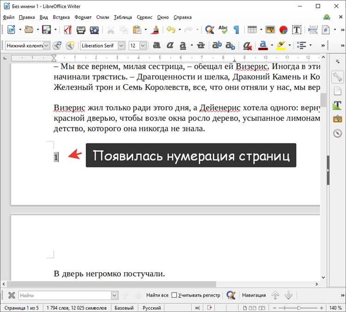Click the Русский language status bar field
This screenshot has width=346, height=312.
[x=152, y=308]
